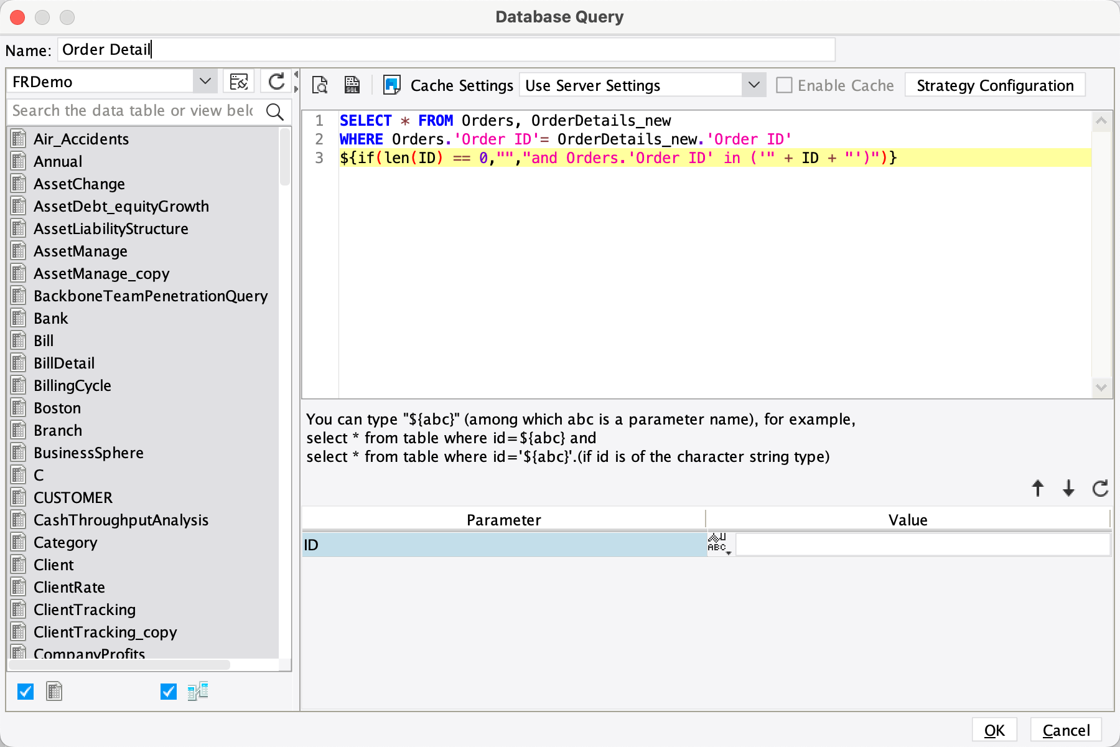Open the Use Server Settings dropdown
The height and width of the screenshot is (747, 1120).
(x=754, y=85)
